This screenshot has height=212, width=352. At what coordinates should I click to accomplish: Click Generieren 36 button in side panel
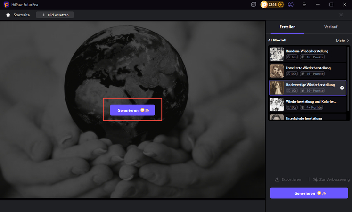tap(309, 193)
